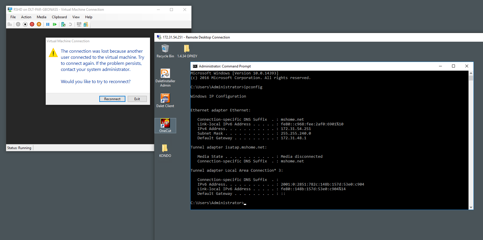Click the Command Prompt cursor at the last prompt
483x240 pixels.
coord(245,204)
